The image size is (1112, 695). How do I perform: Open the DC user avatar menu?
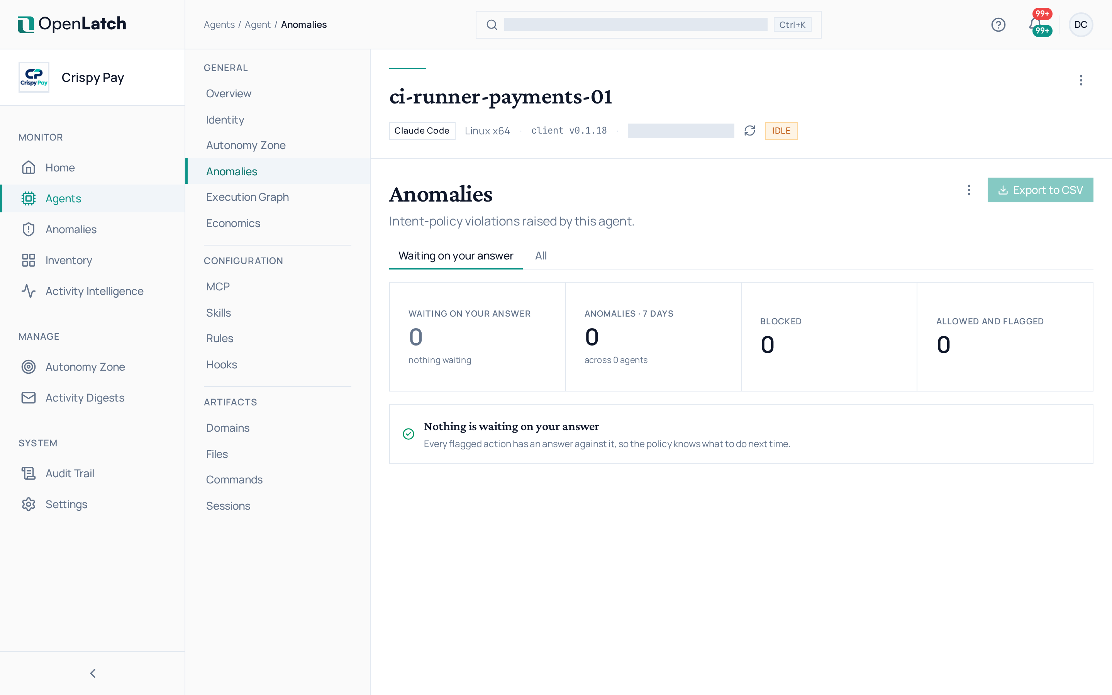(1081, 24)
